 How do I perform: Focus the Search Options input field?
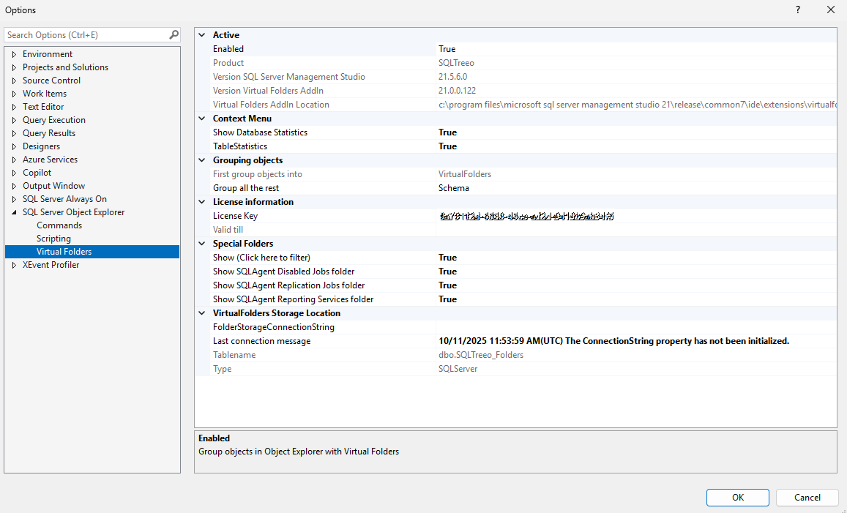[x=86, y=35]
